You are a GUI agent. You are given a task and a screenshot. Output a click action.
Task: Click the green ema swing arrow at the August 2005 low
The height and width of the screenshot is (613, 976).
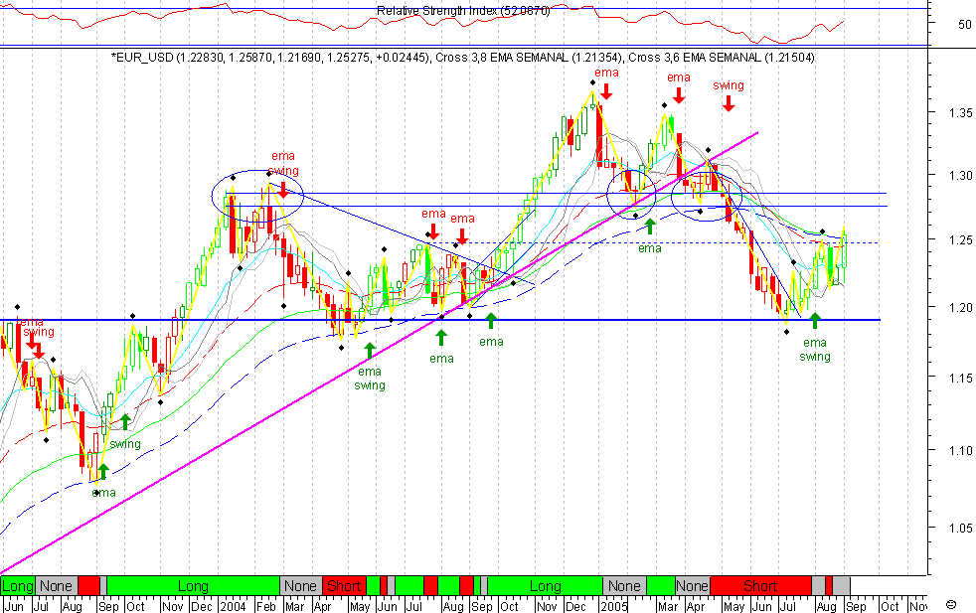(x=814, y=321)
